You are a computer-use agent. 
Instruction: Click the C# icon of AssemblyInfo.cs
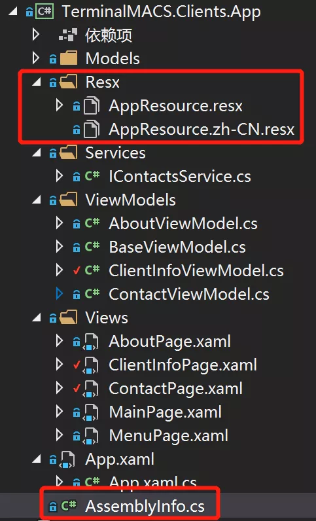point(69,506)
